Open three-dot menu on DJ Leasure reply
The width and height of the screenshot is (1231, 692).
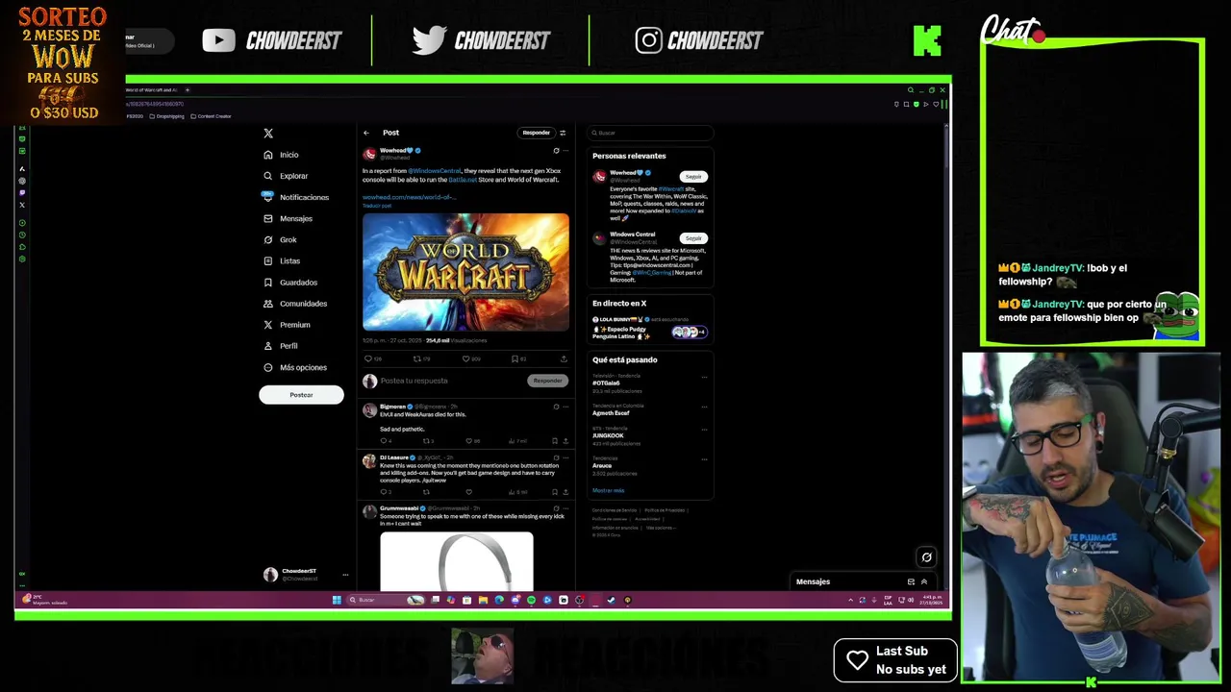[x=565, y=457]
